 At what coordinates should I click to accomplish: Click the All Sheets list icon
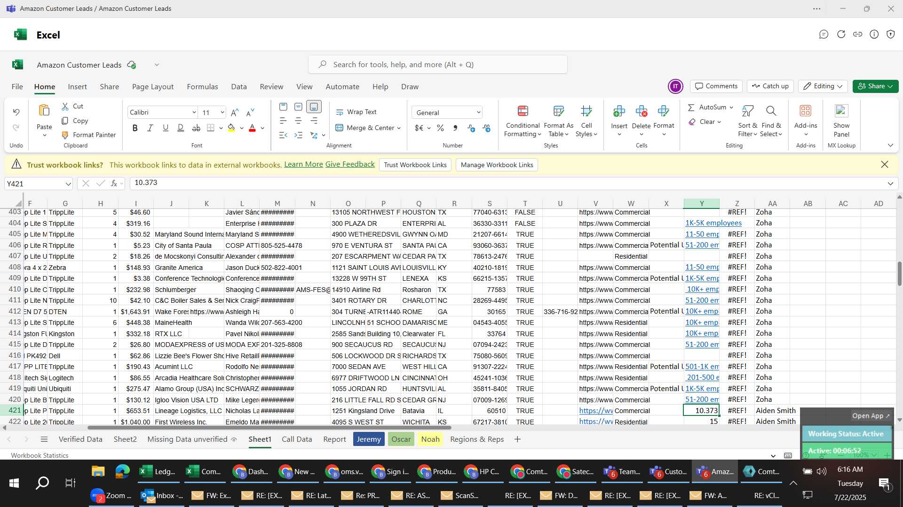point(44,439)
